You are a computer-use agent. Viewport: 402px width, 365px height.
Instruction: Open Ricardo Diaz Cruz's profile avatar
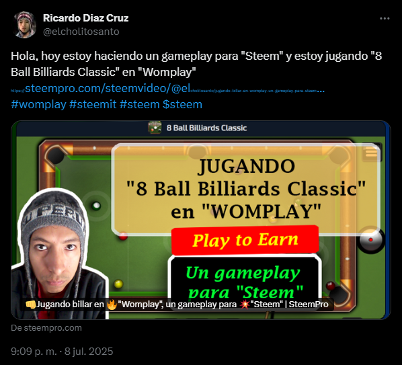[25, 25]
